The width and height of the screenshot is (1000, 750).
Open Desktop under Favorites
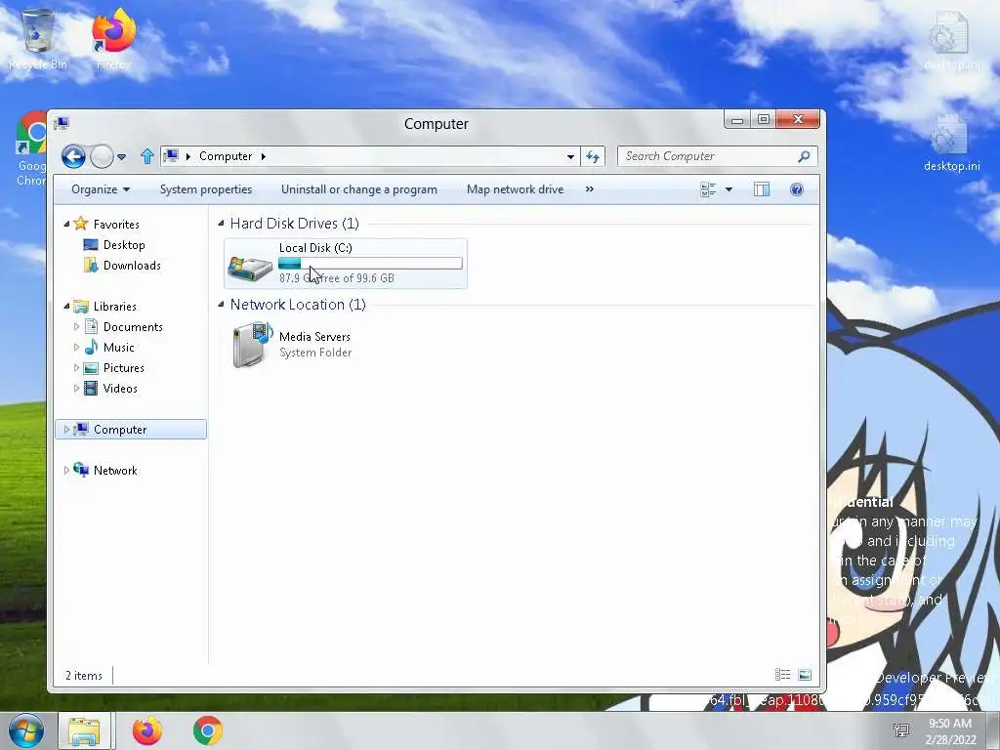point(124,245)
